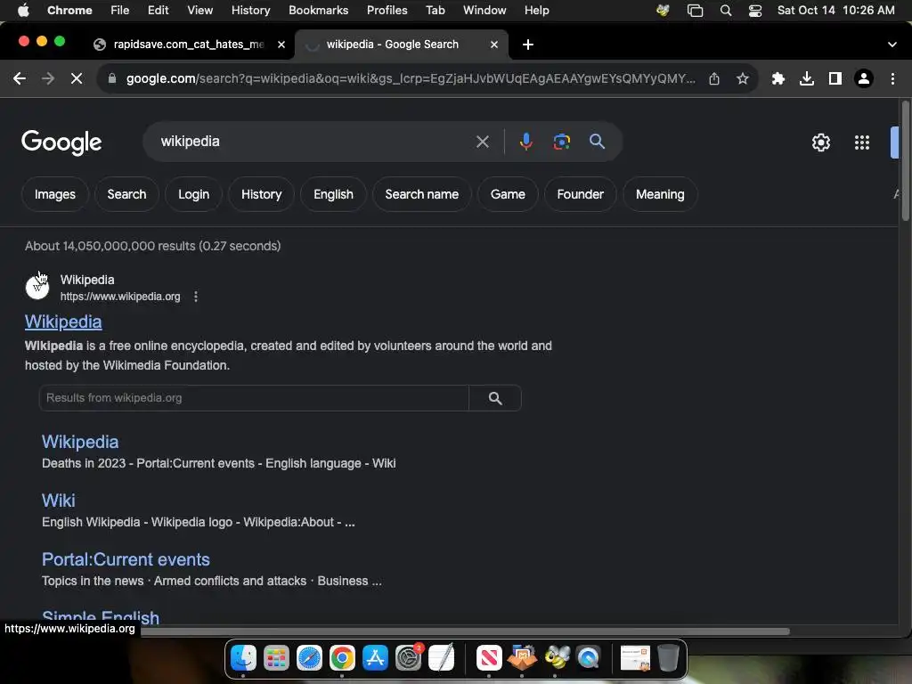912x684 pixels.
Task: Click in the Results from wikipedia.org field
Action: click(254, 398)
